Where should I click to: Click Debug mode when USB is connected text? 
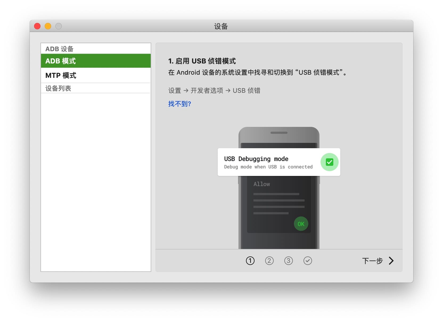click(268, 167)
